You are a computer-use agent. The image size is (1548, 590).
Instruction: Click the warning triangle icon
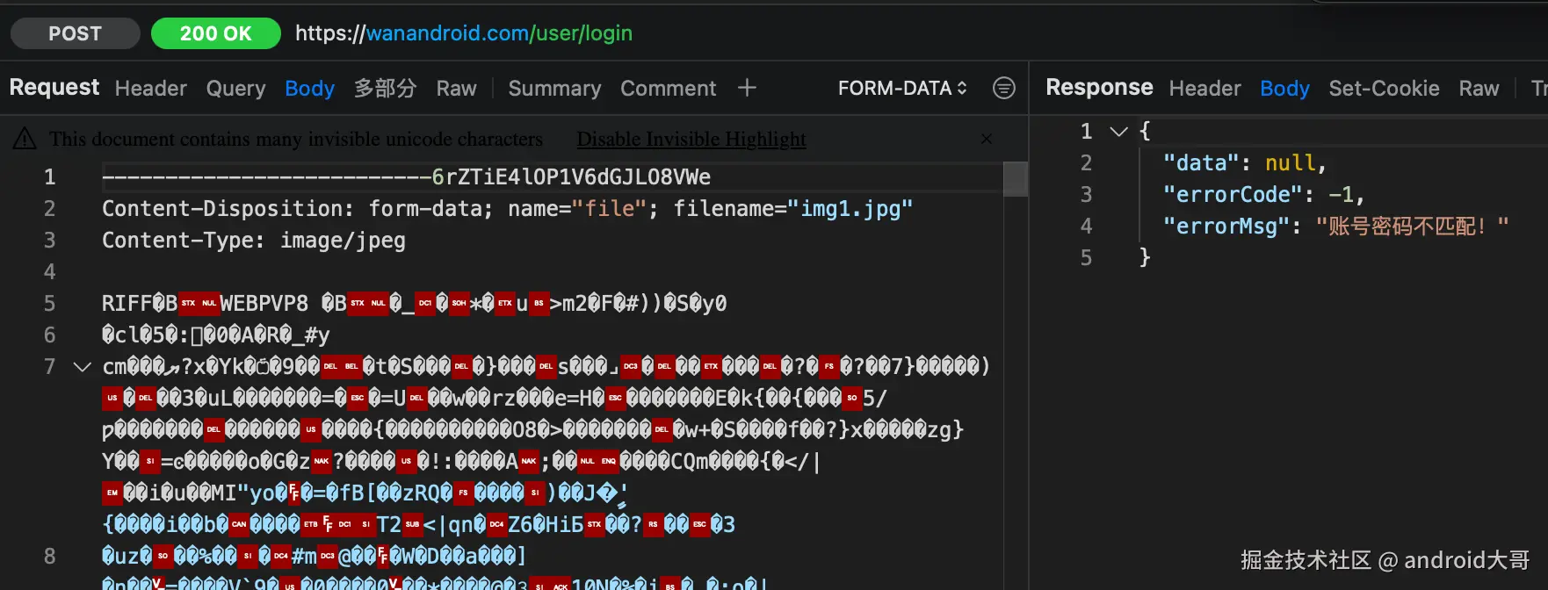(x=25, y=139)
